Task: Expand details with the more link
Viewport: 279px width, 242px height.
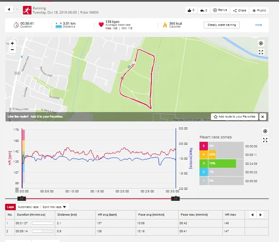Action: [x=259, y=25]
